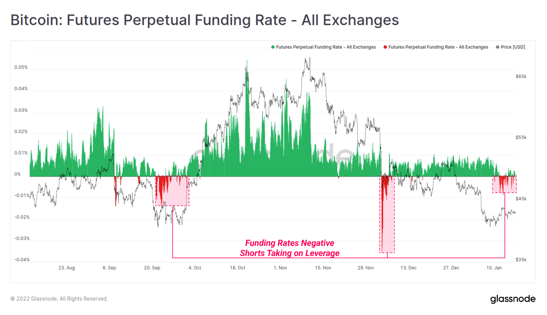547x315 pixels.
Task: Toggle the green Funding Rate legend dot
Action: click(x=273, y=47)
